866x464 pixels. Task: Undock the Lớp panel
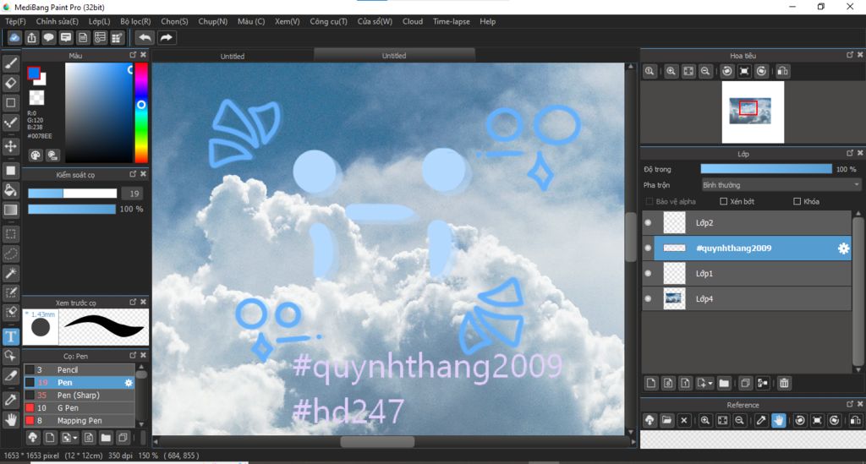click(x=849, y=153)
